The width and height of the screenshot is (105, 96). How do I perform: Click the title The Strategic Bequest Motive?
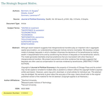(x=19, y=3)
